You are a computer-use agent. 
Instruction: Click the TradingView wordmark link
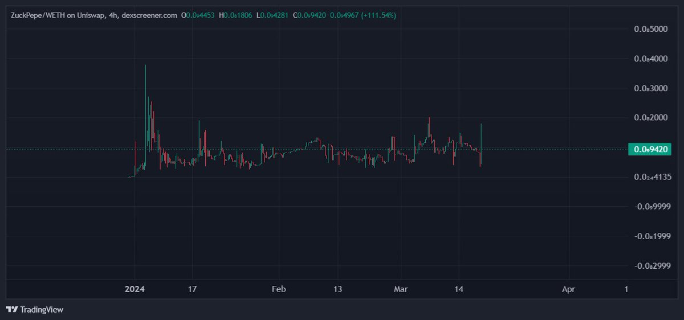click(x=42, y=310)
